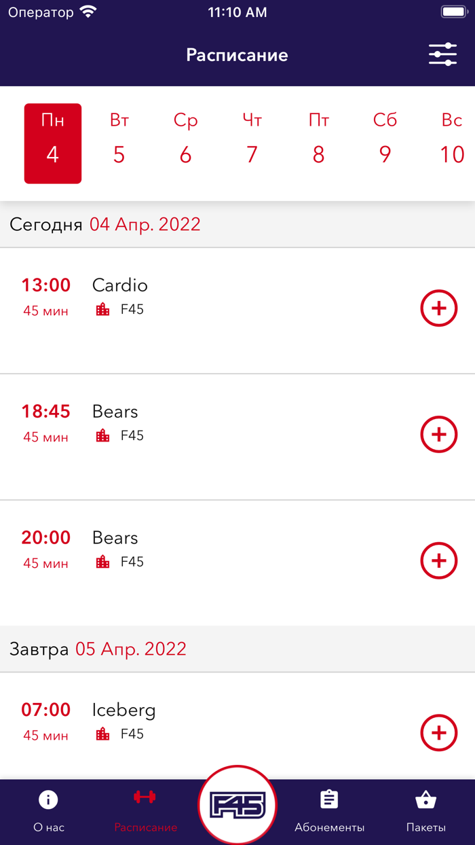Add the 13:00 Cardio class
Screen dimensions: 475x845
tap(439, 308)
